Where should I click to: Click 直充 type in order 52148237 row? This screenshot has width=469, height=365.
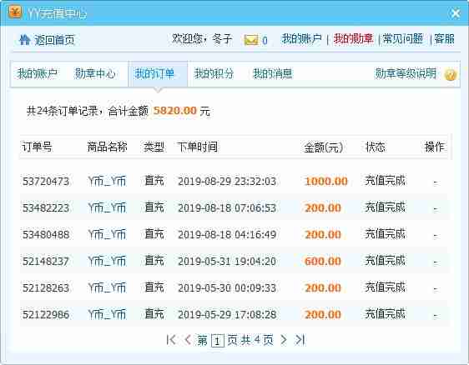coord(154,261)
